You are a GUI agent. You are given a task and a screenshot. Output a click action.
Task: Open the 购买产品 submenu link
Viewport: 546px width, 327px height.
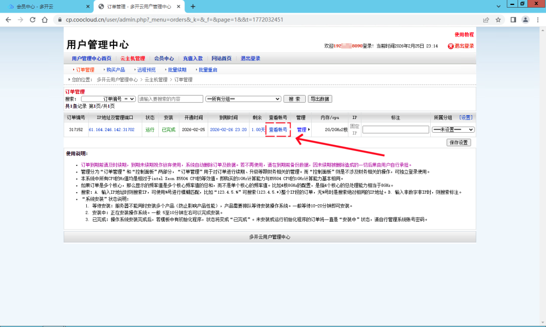tap(115, 70)
